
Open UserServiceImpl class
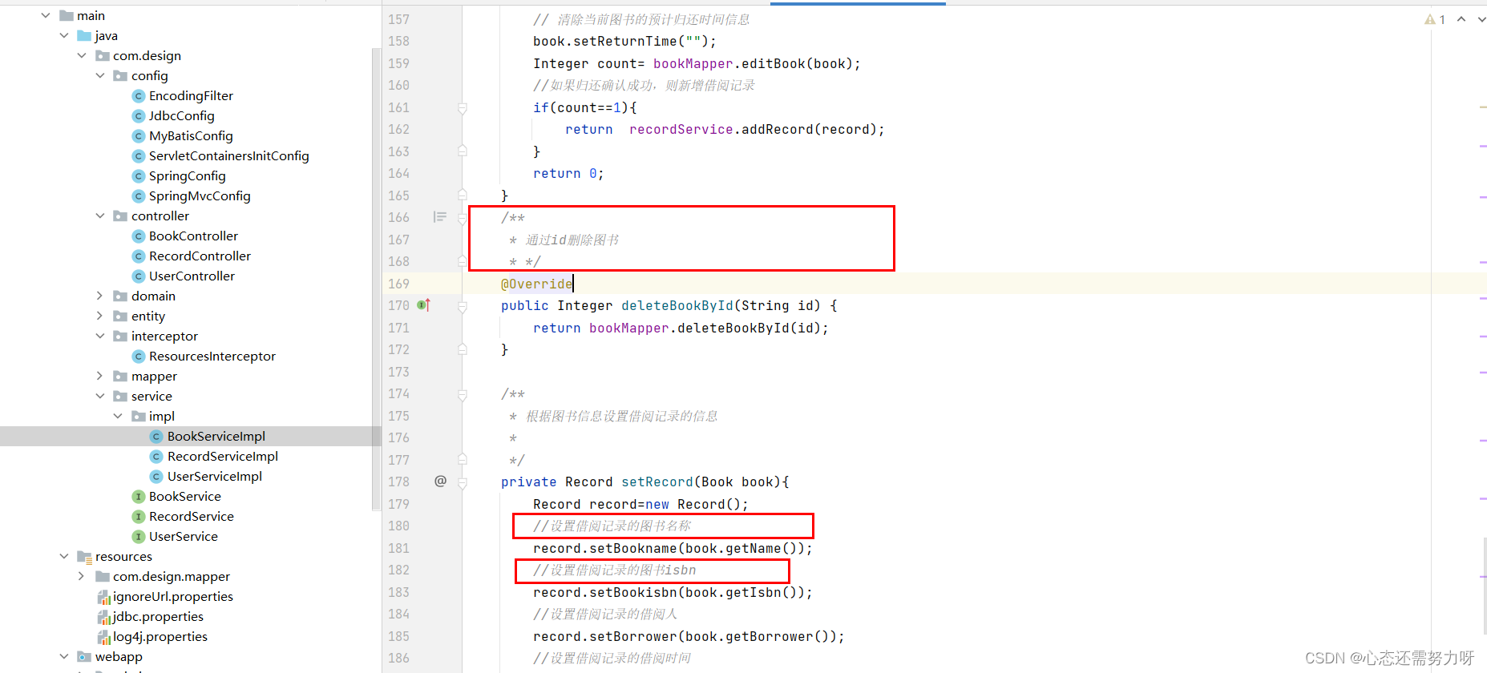coord(214,476)
